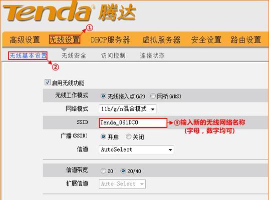
Task: View the 连接状态 submenu link
Action: (x=152, y=55)
